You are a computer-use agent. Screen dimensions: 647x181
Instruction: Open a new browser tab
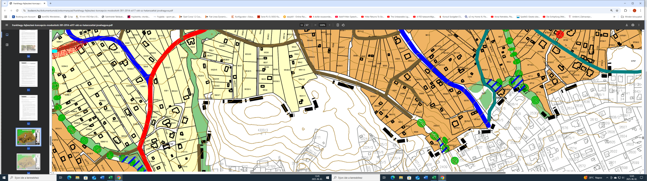click(51, 4)
